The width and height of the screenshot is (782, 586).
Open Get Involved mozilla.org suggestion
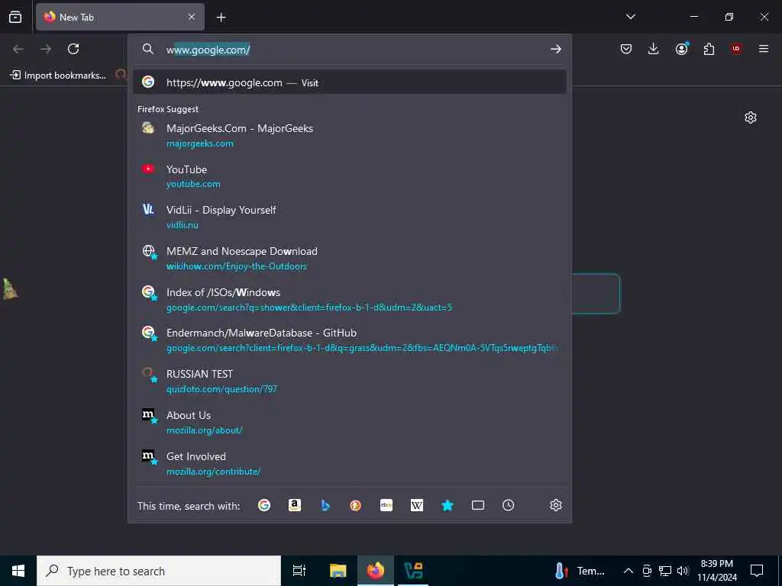point(350,463)
